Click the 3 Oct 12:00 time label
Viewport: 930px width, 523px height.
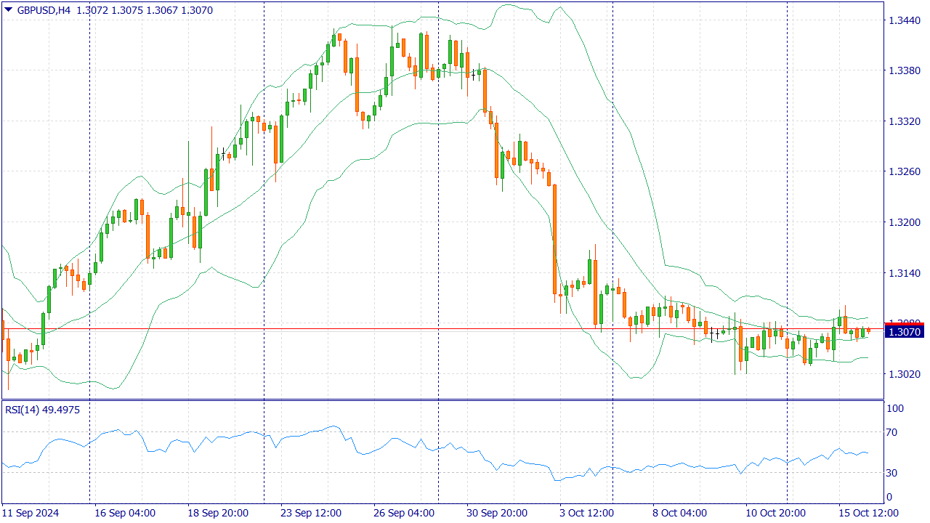586,512
